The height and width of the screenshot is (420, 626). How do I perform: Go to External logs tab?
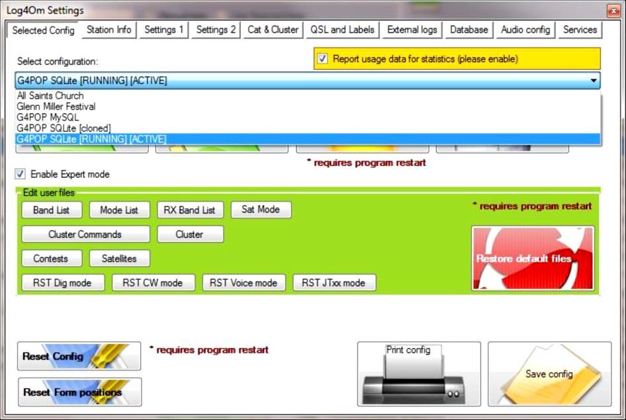click(412, 30)
